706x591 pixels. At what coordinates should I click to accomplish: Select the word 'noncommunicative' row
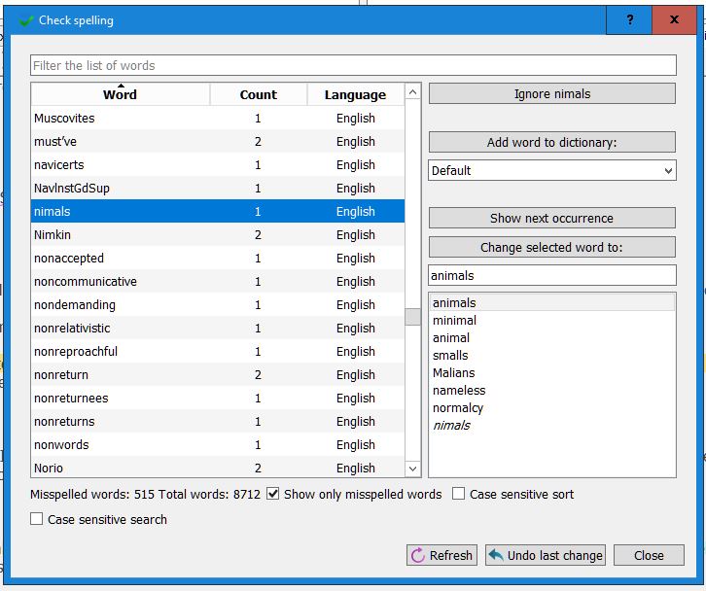218,282
